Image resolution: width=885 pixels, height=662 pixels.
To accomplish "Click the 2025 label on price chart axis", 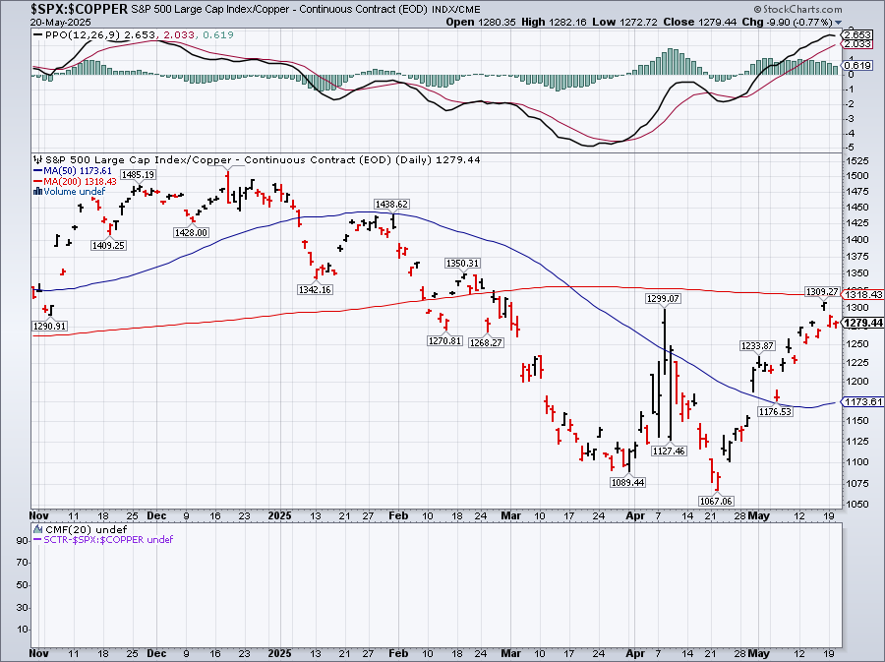I will (x=282, y=514).
